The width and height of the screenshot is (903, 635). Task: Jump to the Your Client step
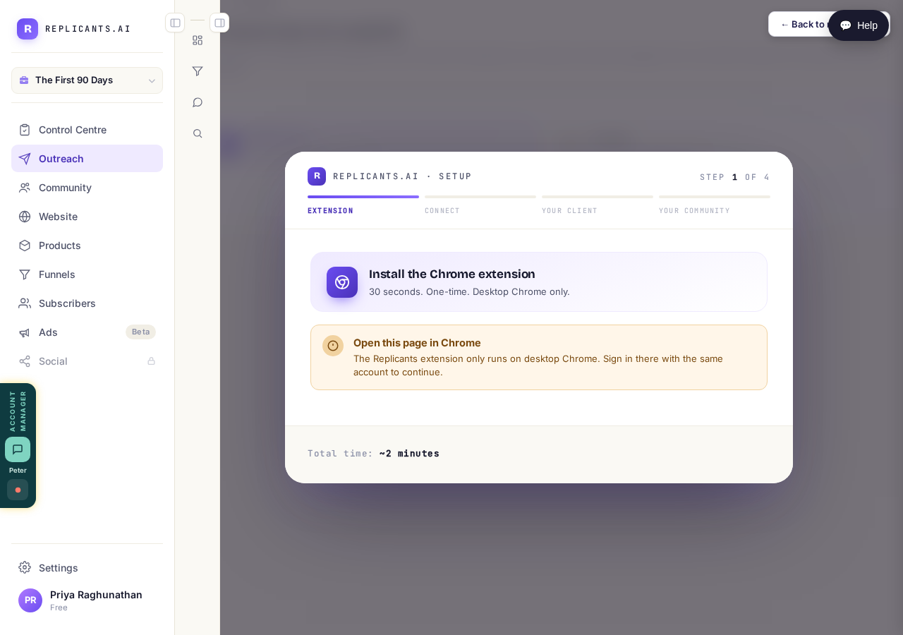598,206
